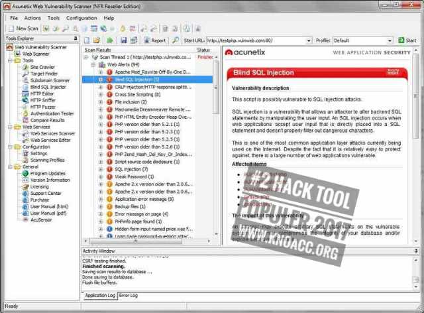Open Licensing entry

tap(40, 187)
